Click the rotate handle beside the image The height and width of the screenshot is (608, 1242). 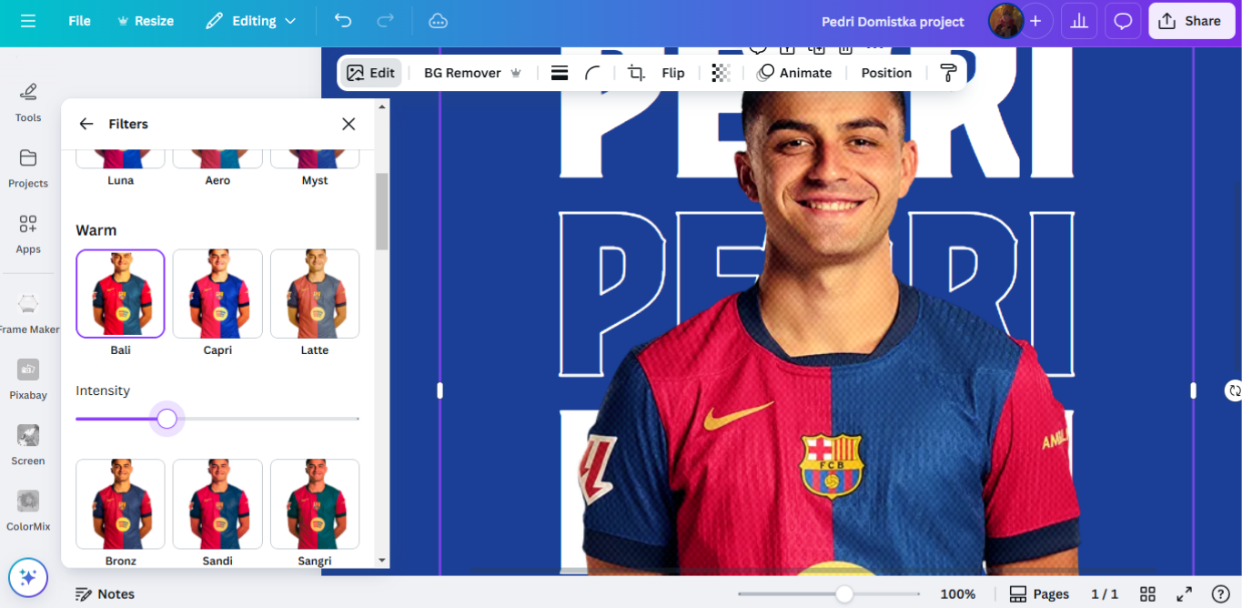tap(1233, 390)
